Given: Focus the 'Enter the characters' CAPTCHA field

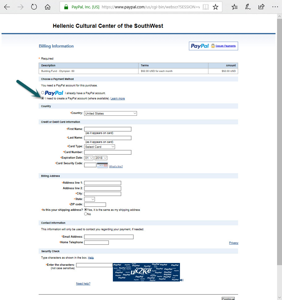Looking at the screenshot, I should click(x=94, y=265).
